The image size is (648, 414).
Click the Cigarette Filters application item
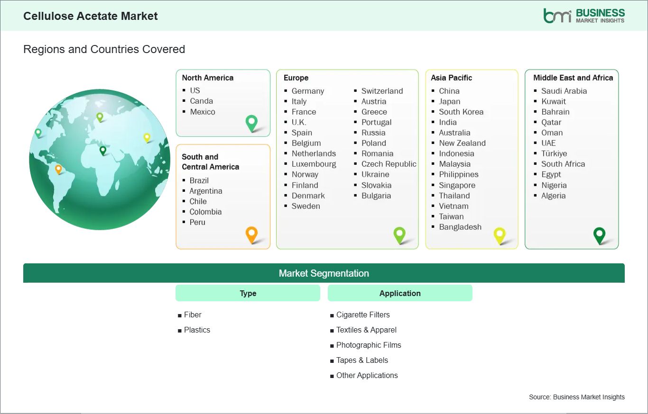[363, 315]
